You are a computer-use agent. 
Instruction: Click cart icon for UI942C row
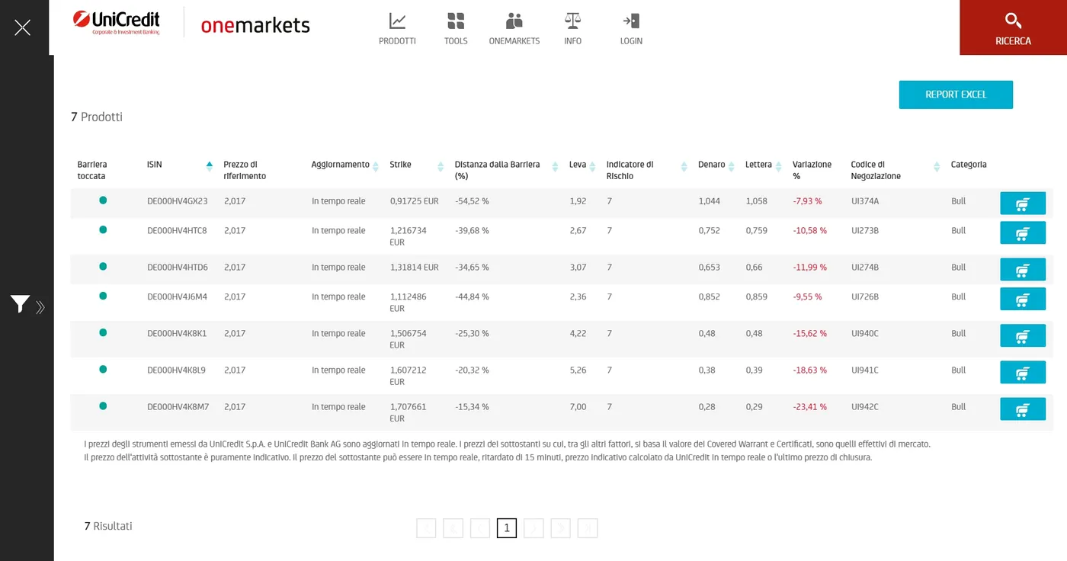[1023, 409]
